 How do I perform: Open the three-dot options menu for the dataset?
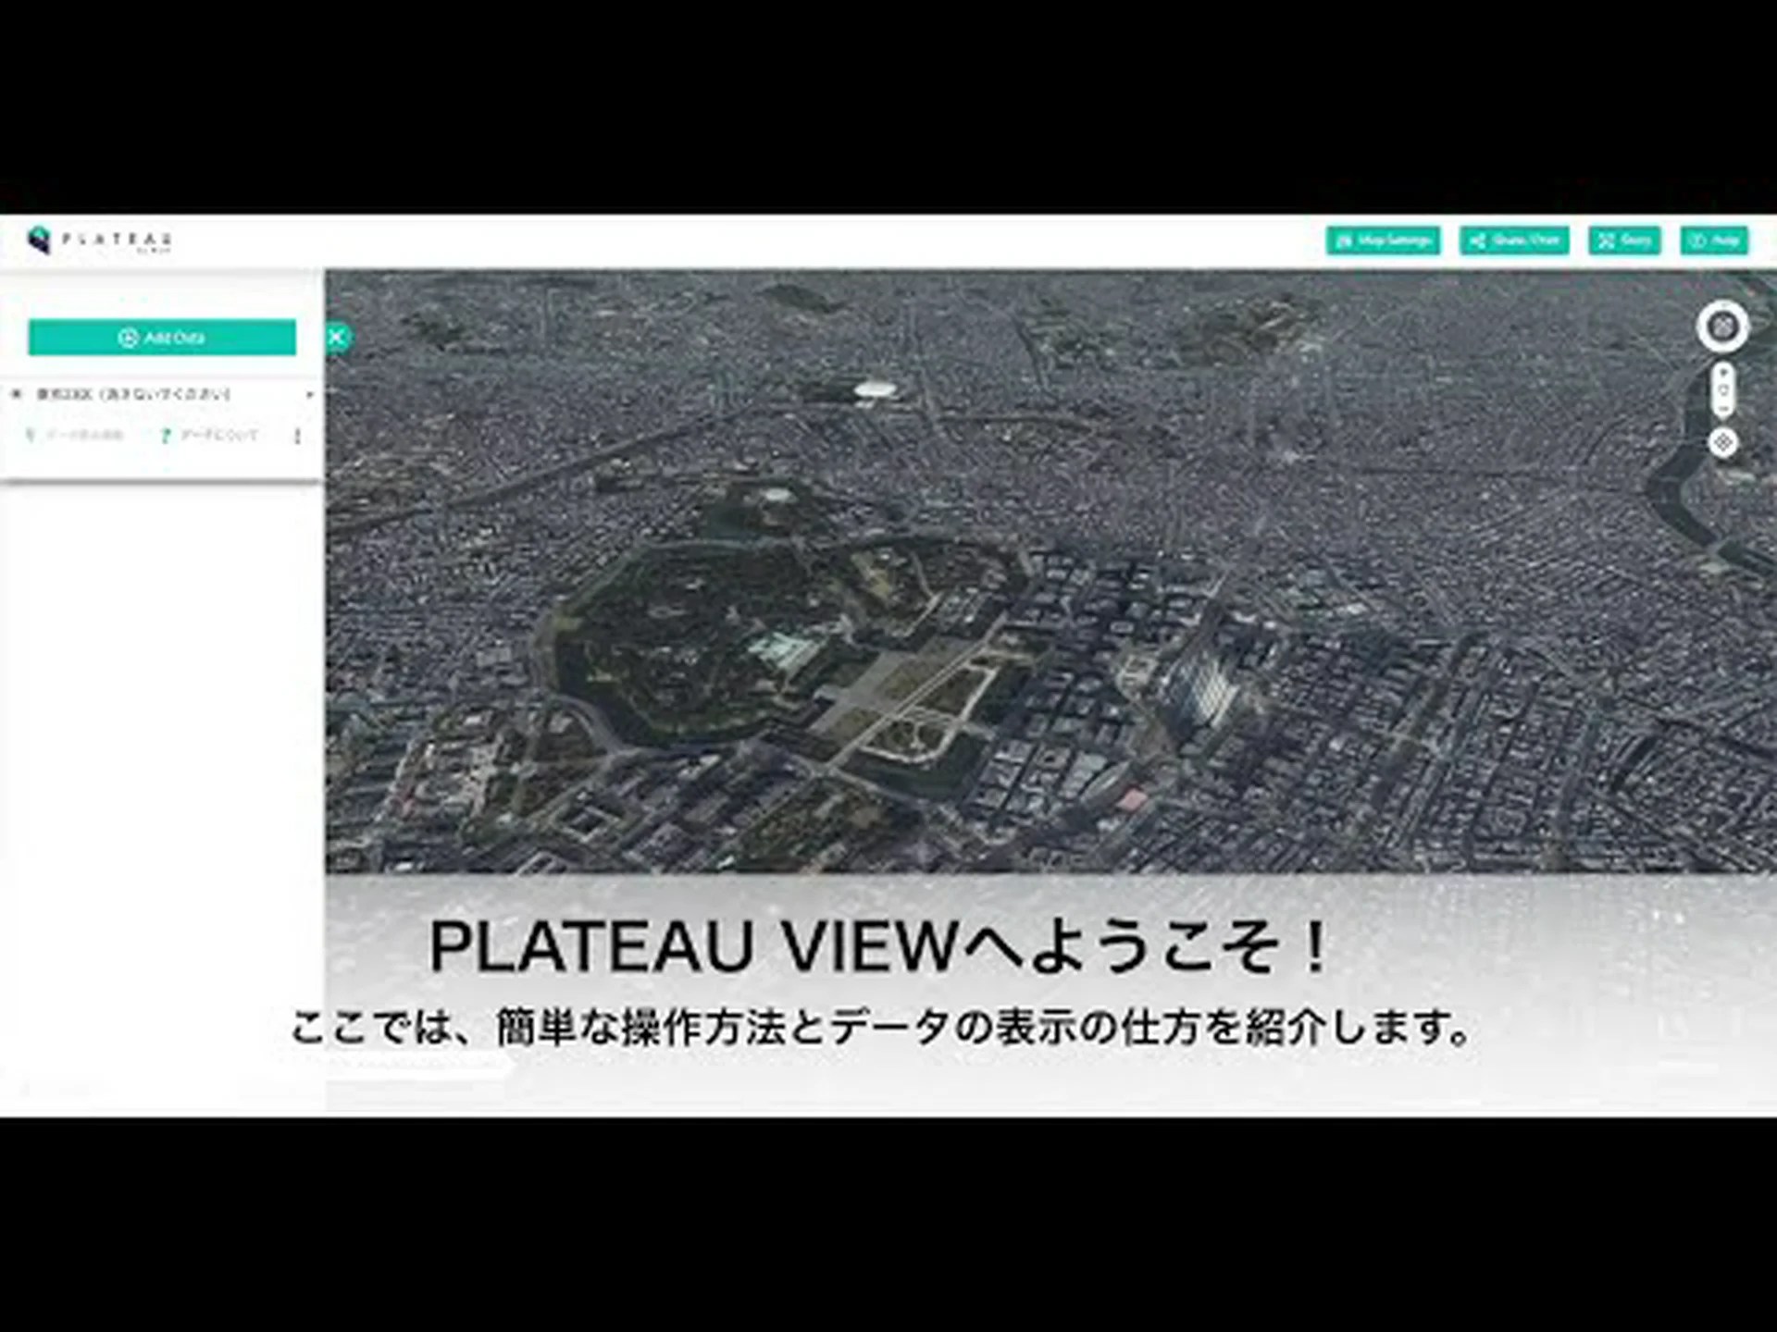(x=297, y=436)
